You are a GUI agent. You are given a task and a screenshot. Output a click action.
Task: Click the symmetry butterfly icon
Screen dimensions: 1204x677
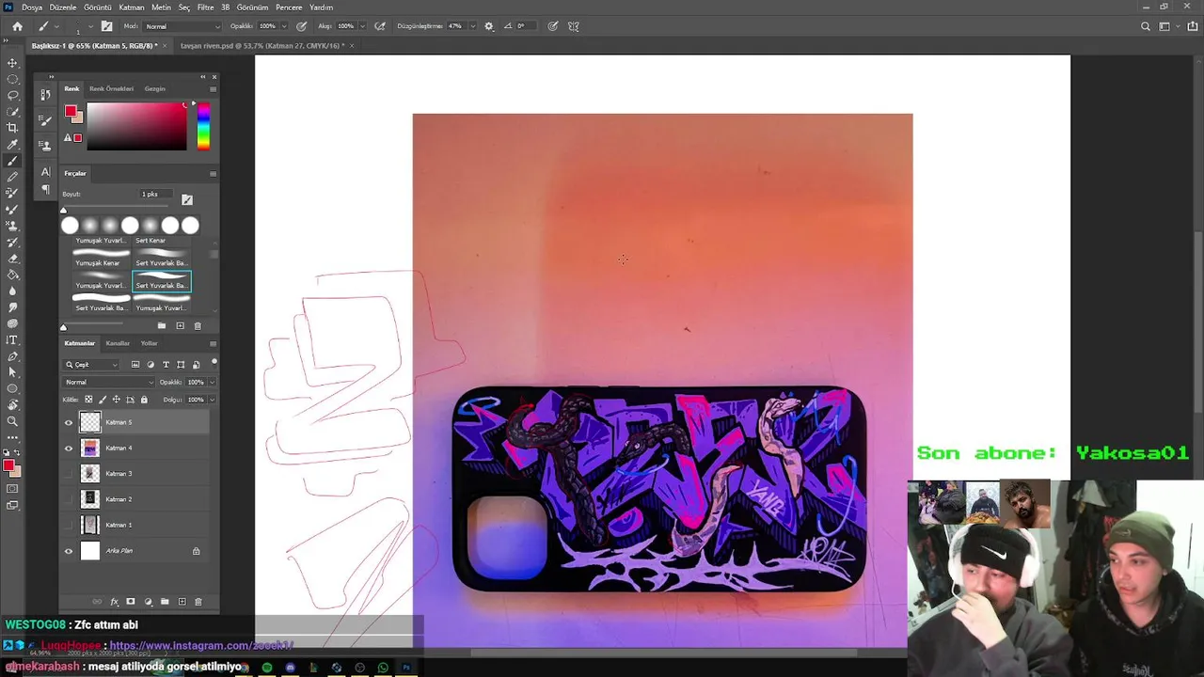[574, 26]
